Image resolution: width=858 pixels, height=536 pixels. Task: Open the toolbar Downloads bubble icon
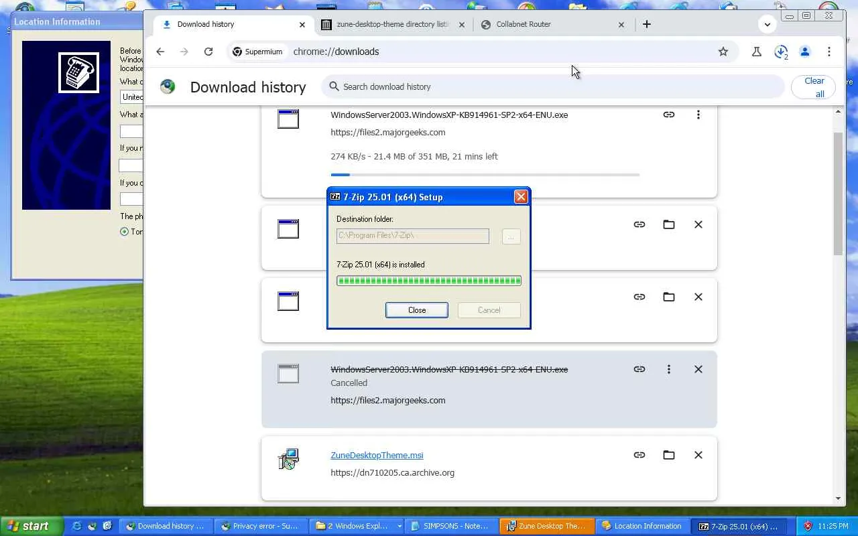(781, 52)
